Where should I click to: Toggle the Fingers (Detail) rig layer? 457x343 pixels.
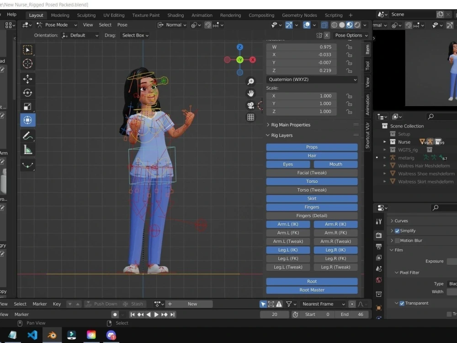[x=312, y=216]
